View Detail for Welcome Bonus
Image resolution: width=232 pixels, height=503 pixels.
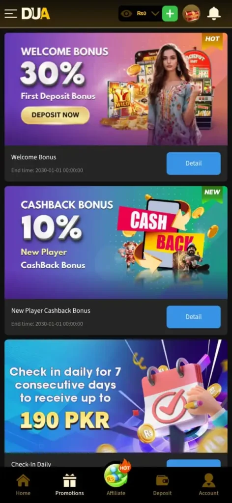tap(194, 163)
